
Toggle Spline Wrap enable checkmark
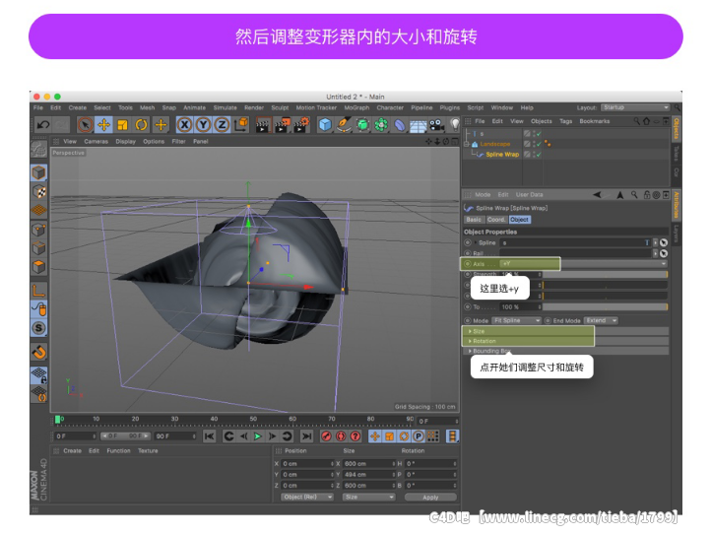tap(539, 155)
